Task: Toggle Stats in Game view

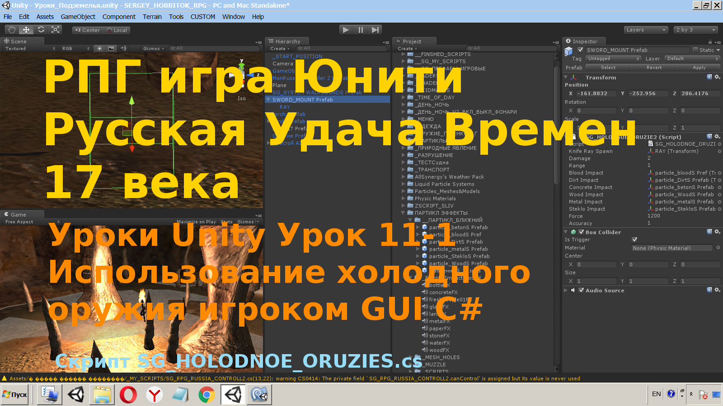Action: (x=226, y=221)
